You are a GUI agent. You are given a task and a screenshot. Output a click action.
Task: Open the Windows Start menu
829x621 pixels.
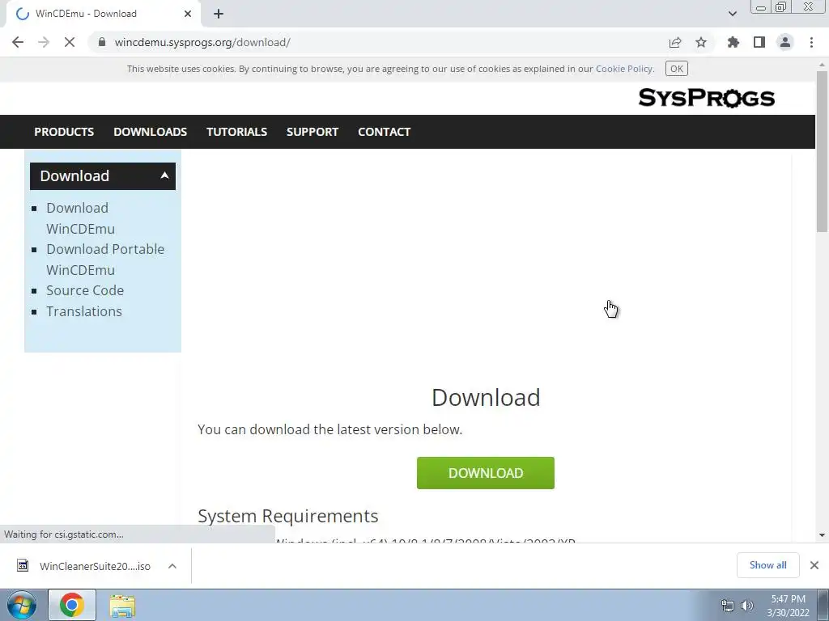(22, 606)
